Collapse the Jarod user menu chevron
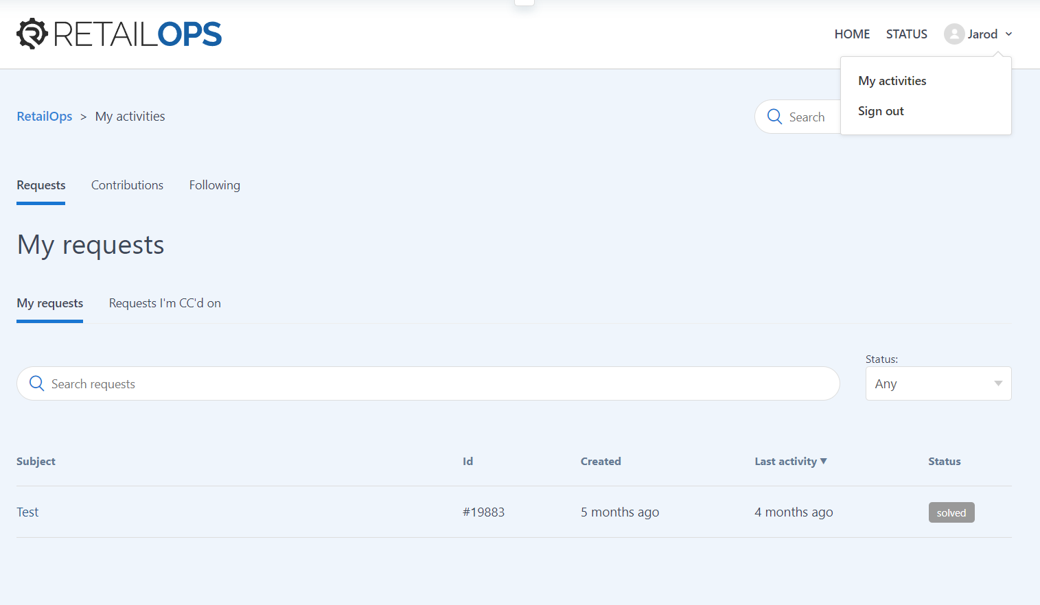1040x605 pixels. coord(1008,34)
